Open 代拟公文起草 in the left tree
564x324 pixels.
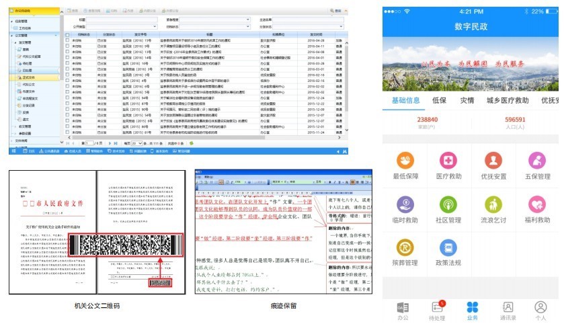(29, 56)
